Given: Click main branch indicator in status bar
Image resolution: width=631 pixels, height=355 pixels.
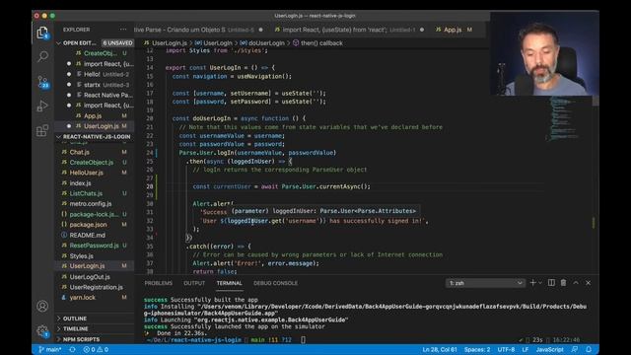Looking at the screenshot, I should tap(50, 349).
